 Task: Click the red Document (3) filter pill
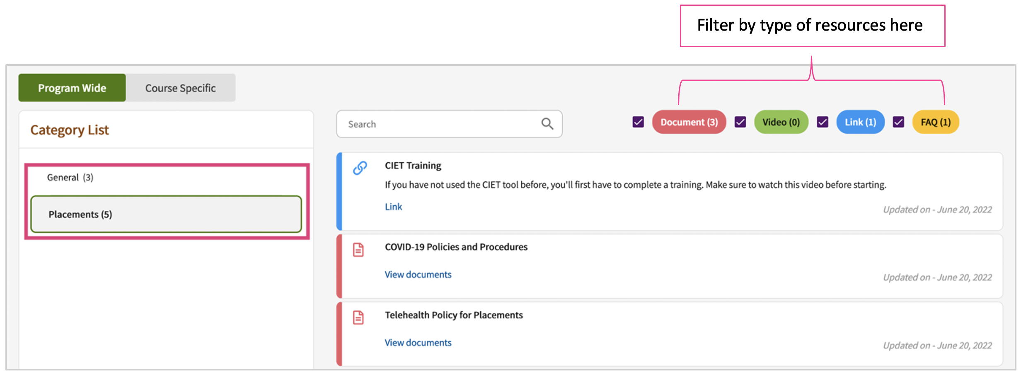(689, 122)
